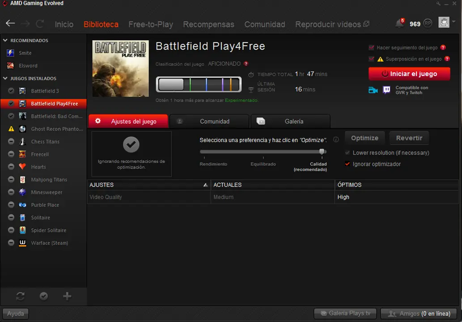
Task: Open the profile dropdown arrow
Action: tap(454, 21)
